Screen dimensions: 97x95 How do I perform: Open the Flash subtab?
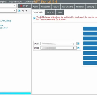(x=60, y=12)
